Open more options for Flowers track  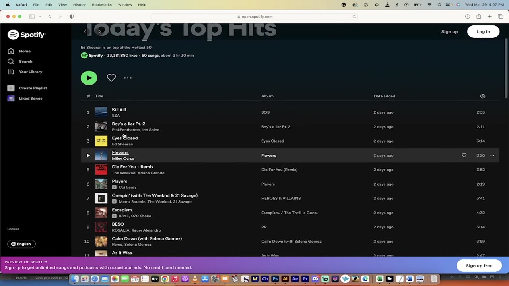(x=492, y=155)
